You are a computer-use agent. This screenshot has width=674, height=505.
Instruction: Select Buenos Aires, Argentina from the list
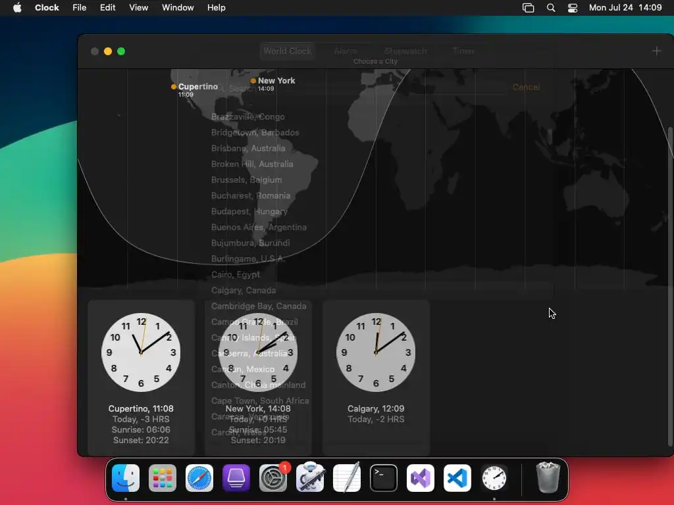259,227
